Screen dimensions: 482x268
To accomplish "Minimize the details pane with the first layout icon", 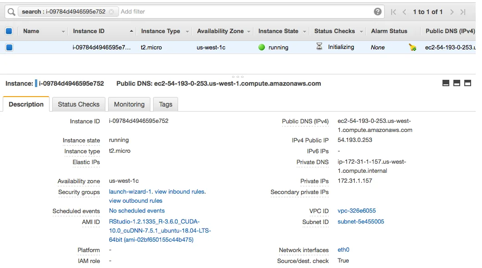I will tap(446, 83).
